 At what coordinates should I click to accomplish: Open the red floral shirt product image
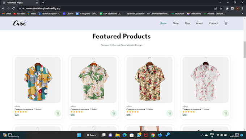[x=149, y=80]
